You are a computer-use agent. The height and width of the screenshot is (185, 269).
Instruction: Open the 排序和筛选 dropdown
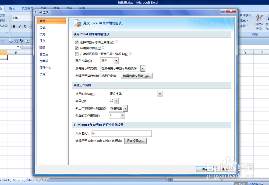(x=259, y=26)
